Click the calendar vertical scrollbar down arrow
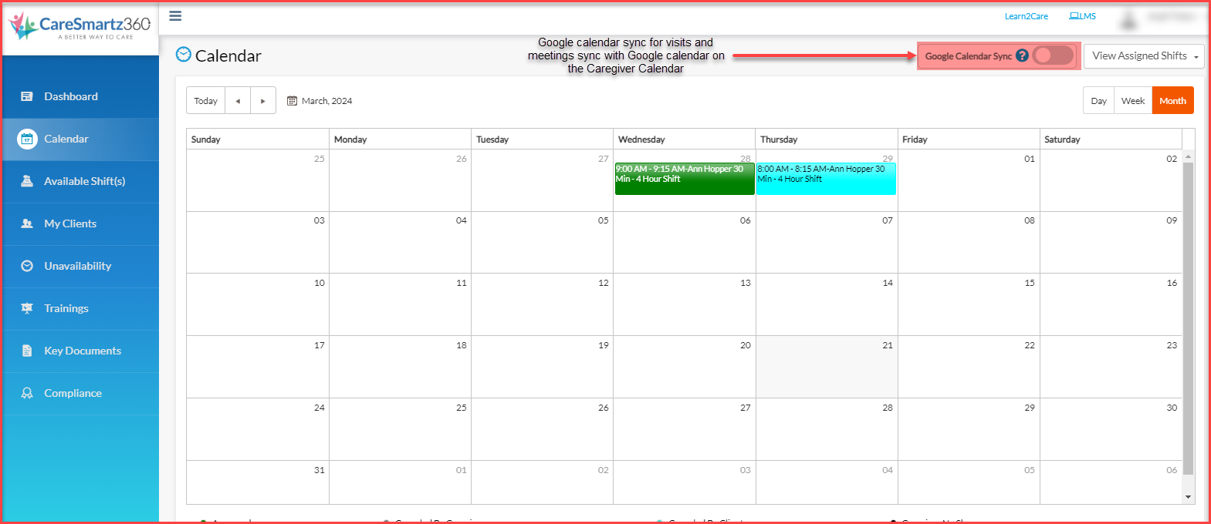Image resolution: width=1211 pixels, height=524 pixels. coord(1188,497)
